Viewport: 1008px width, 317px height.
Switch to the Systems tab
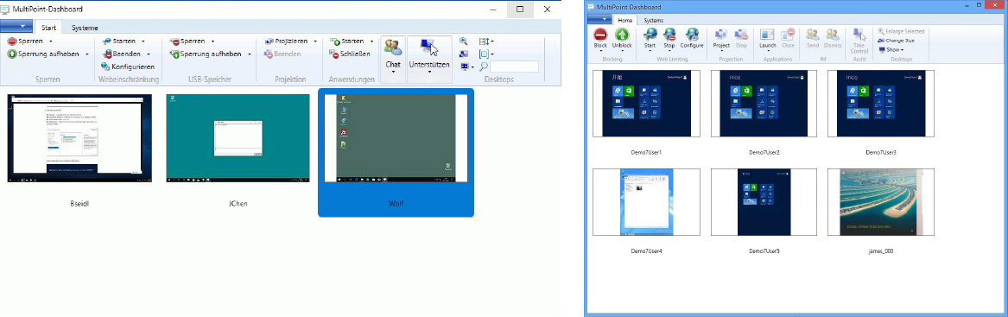pos(653,21)
